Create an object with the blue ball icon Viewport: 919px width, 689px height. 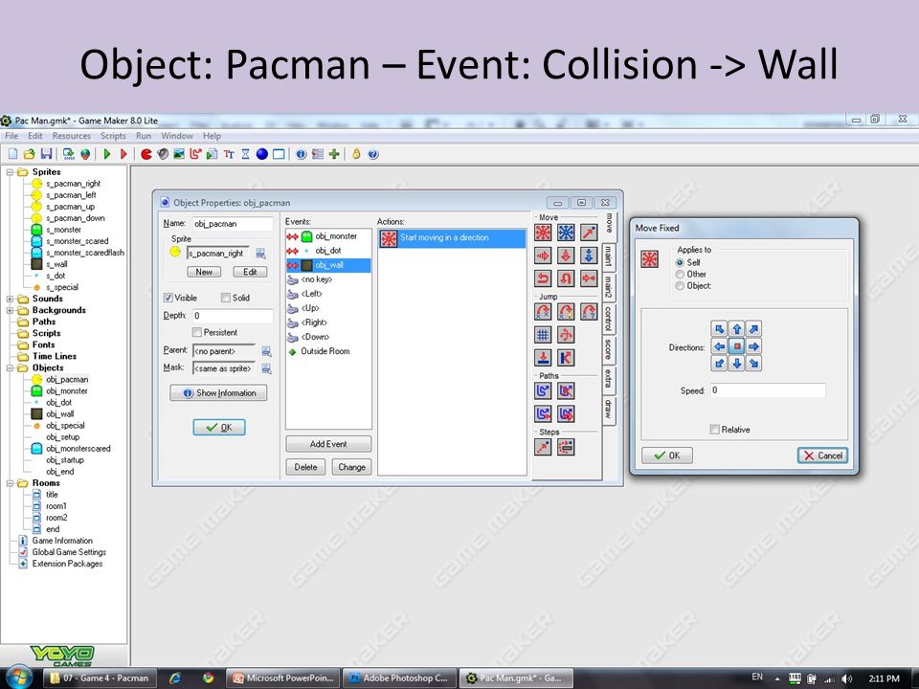click(262, 154)
